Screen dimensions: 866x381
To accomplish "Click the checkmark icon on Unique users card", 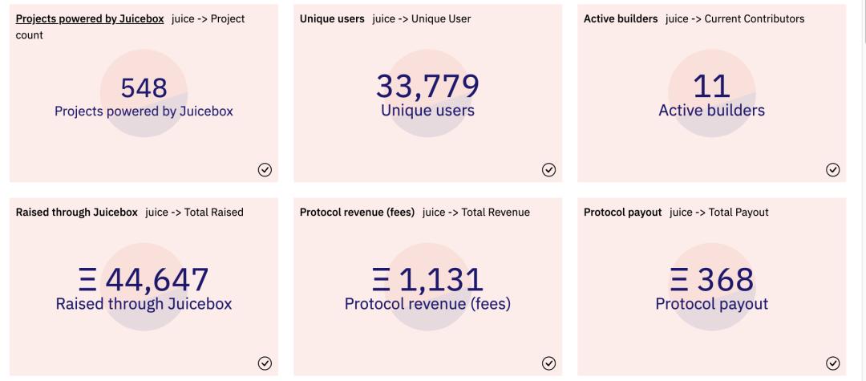I will [548, 169].
